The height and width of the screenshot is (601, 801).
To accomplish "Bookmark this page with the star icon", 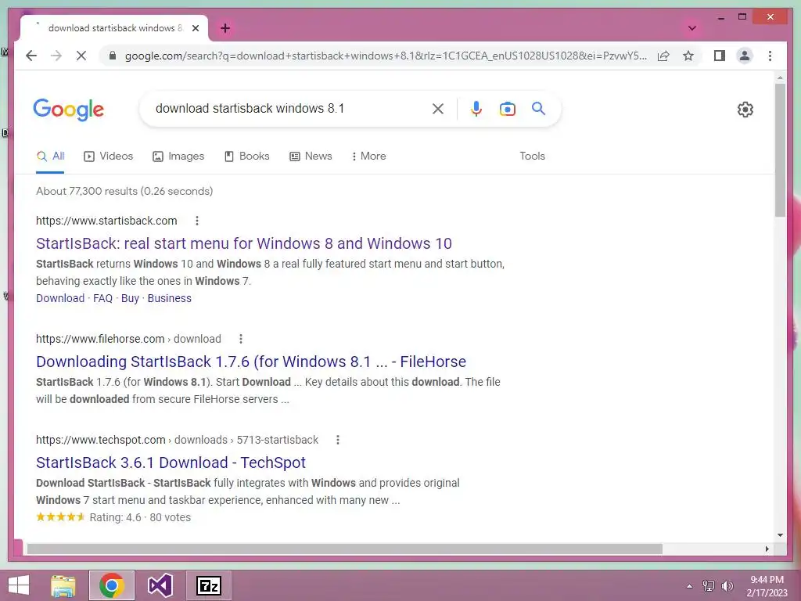I will pyautogui.click(x=688, y=56).
